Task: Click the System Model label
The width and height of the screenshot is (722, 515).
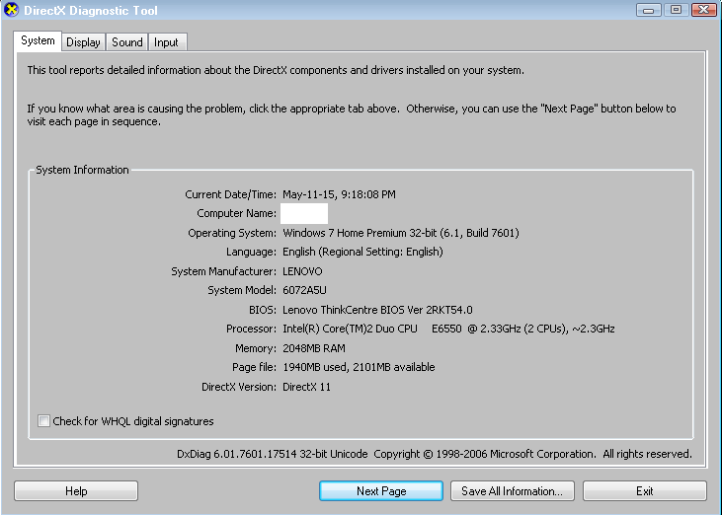Action: pos(242,291)
